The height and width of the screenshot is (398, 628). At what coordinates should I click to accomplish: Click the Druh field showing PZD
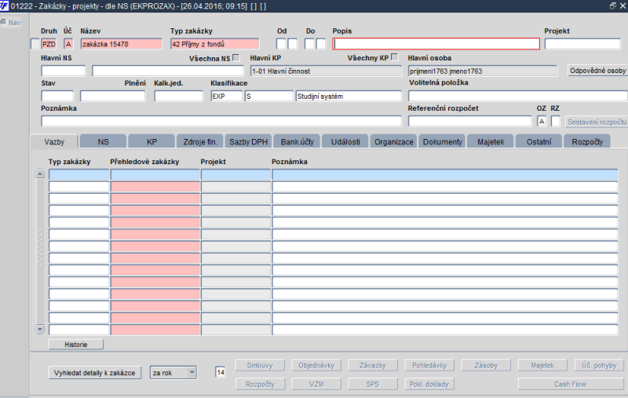(49, 44)
